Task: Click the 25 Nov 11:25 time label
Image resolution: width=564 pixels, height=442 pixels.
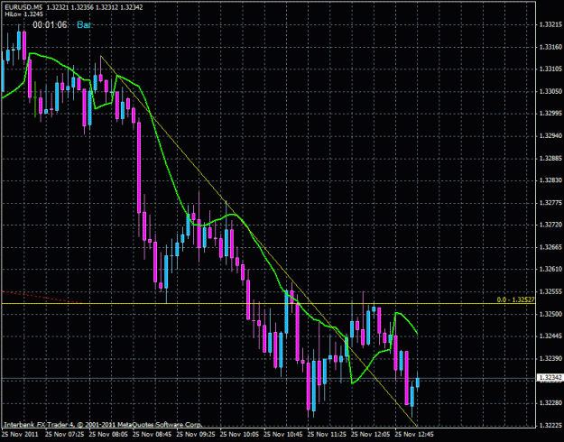Action: pyautogui.click(x=328, y=434)
